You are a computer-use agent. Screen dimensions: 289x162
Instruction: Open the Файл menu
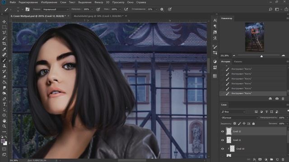click(13, 2)
